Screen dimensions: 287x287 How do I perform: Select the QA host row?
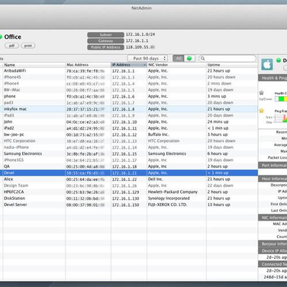[x=129, y=166]
